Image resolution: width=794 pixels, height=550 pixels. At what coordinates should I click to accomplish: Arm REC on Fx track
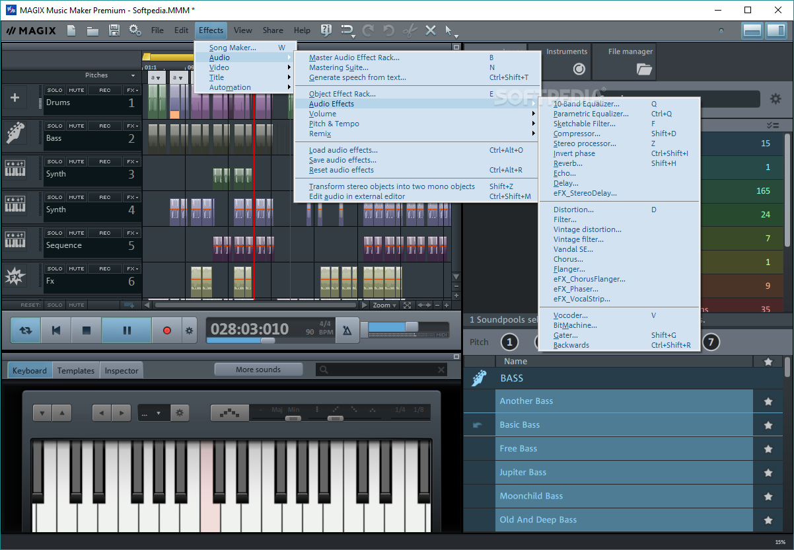coord(105,268)
